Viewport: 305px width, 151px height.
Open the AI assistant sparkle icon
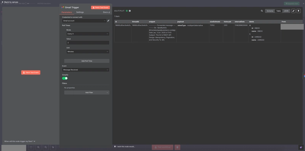[301, 147]
